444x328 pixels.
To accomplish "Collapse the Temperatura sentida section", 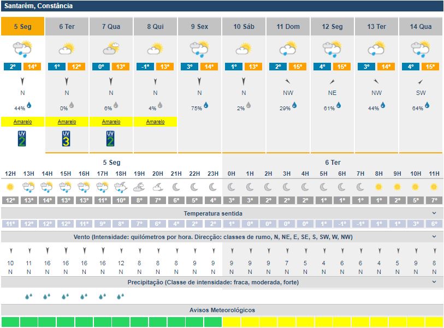I will coord(434,213).
